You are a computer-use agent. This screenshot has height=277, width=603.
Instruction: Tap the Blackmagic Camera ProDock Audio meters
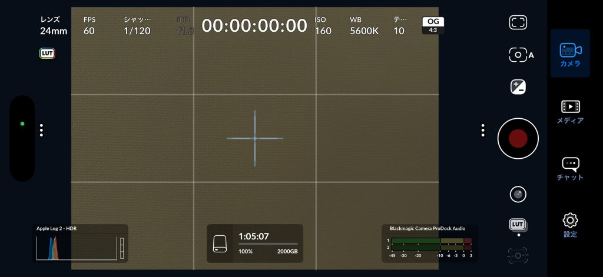[x=430, y=243]
